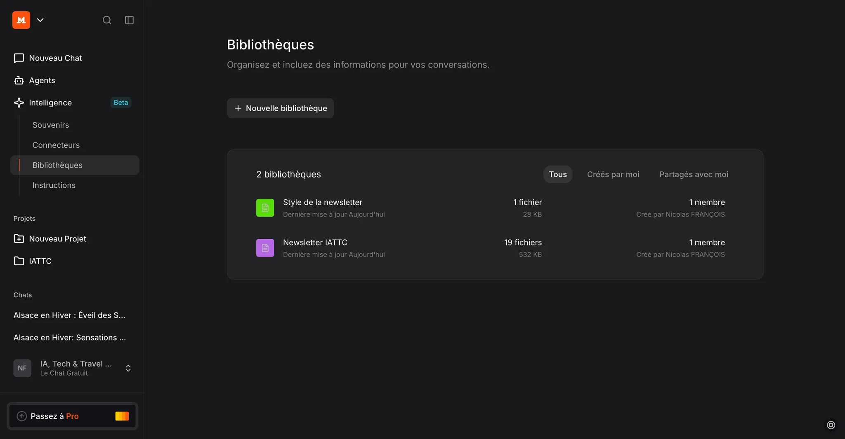Collapse sidebar with the panel icon
The image size is (845, 439).
[x=129, y=20]
